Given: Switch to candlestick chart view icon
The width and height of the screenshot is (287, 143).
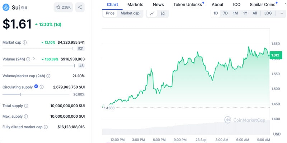Looking at the screenshot, I should (163, 13).
